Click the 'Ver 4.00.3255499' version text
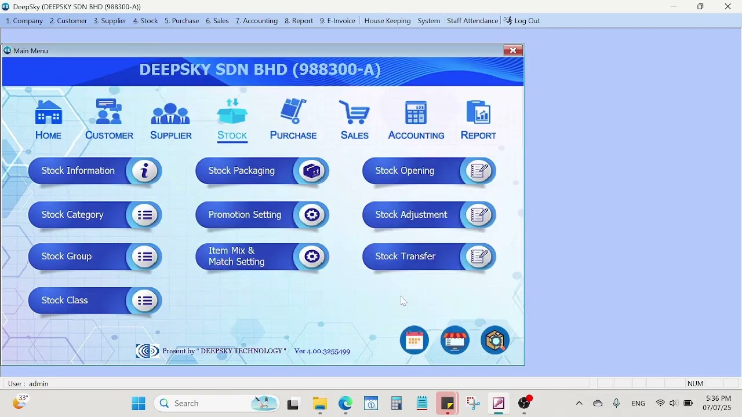742x417 pixels. point(322,351)
